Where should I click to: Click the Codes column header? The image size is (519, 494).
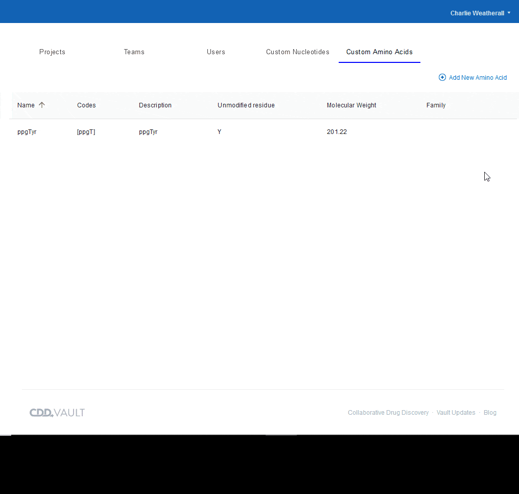[x=86, y=105]
